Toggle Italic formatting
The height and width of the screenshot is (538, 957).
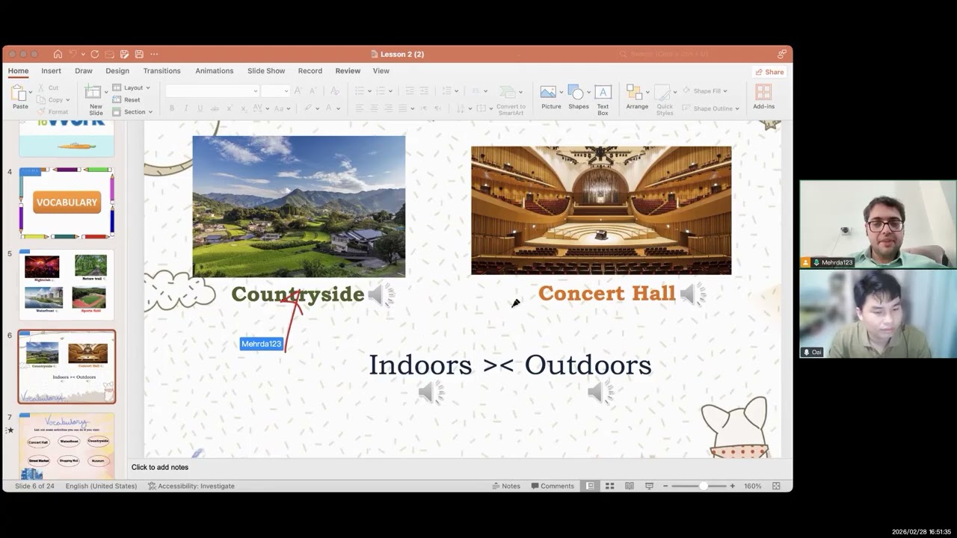click(x=186, y=108)
